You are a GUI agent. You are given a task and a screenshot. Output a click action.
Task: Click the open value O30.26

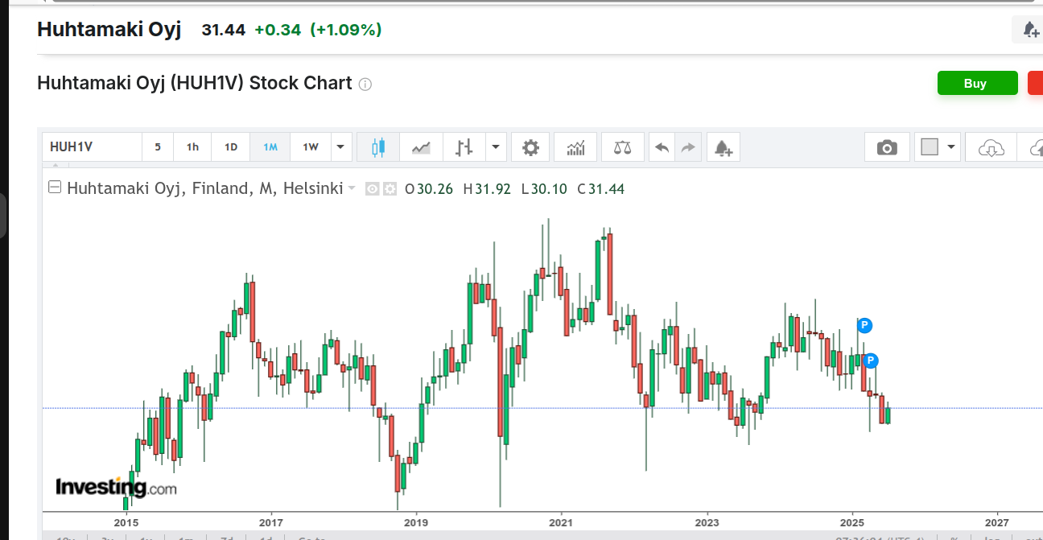tap(429, 189)
